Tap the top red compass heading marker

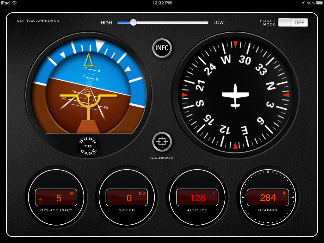[x=235, y=44]
